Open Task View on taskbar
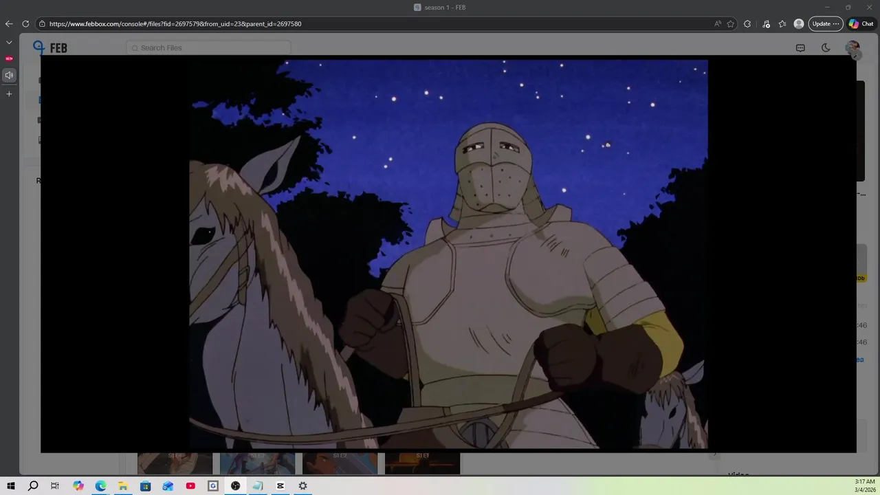Viewport: 880px width, 495px height. [x=55, y=486]
